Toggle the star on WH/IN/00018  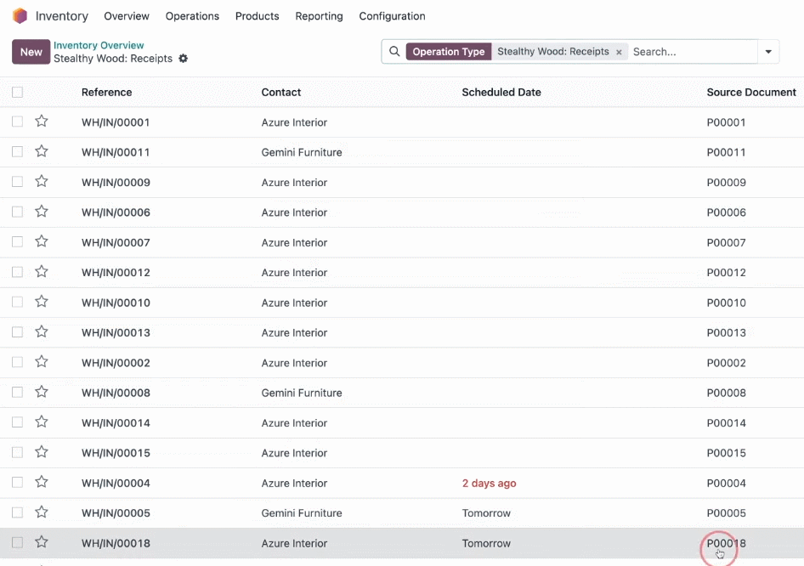coord(42,542)
